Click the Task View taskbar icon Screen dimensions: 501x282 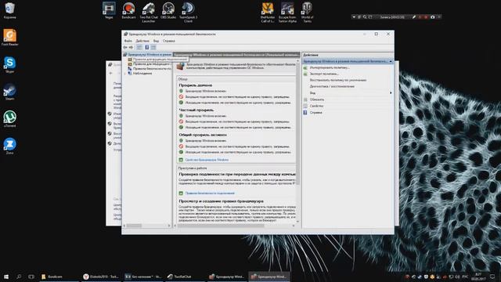coord(31,277)
